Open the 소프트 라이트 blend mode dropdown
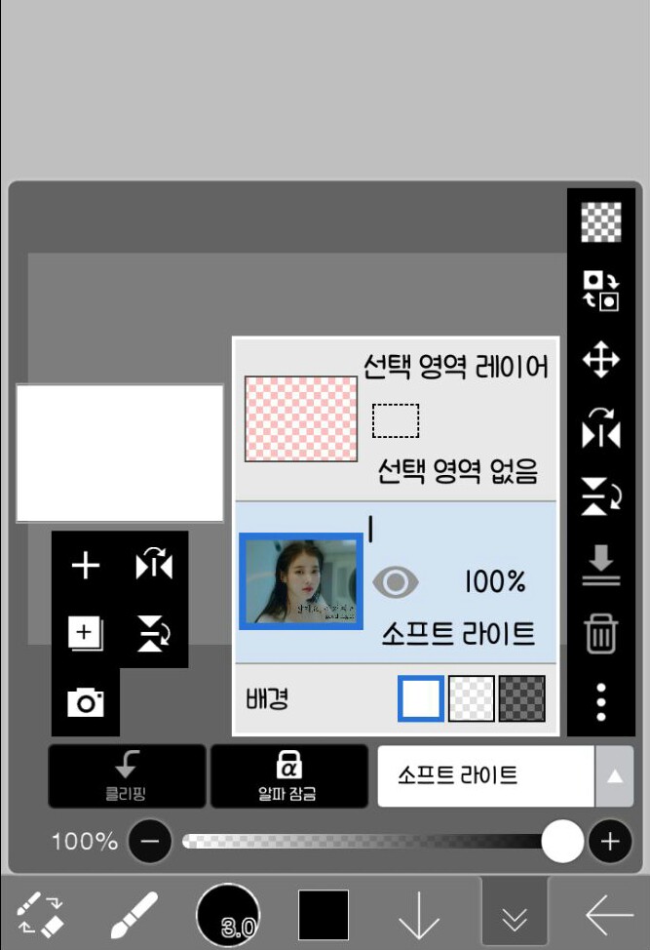 point(485,776)
